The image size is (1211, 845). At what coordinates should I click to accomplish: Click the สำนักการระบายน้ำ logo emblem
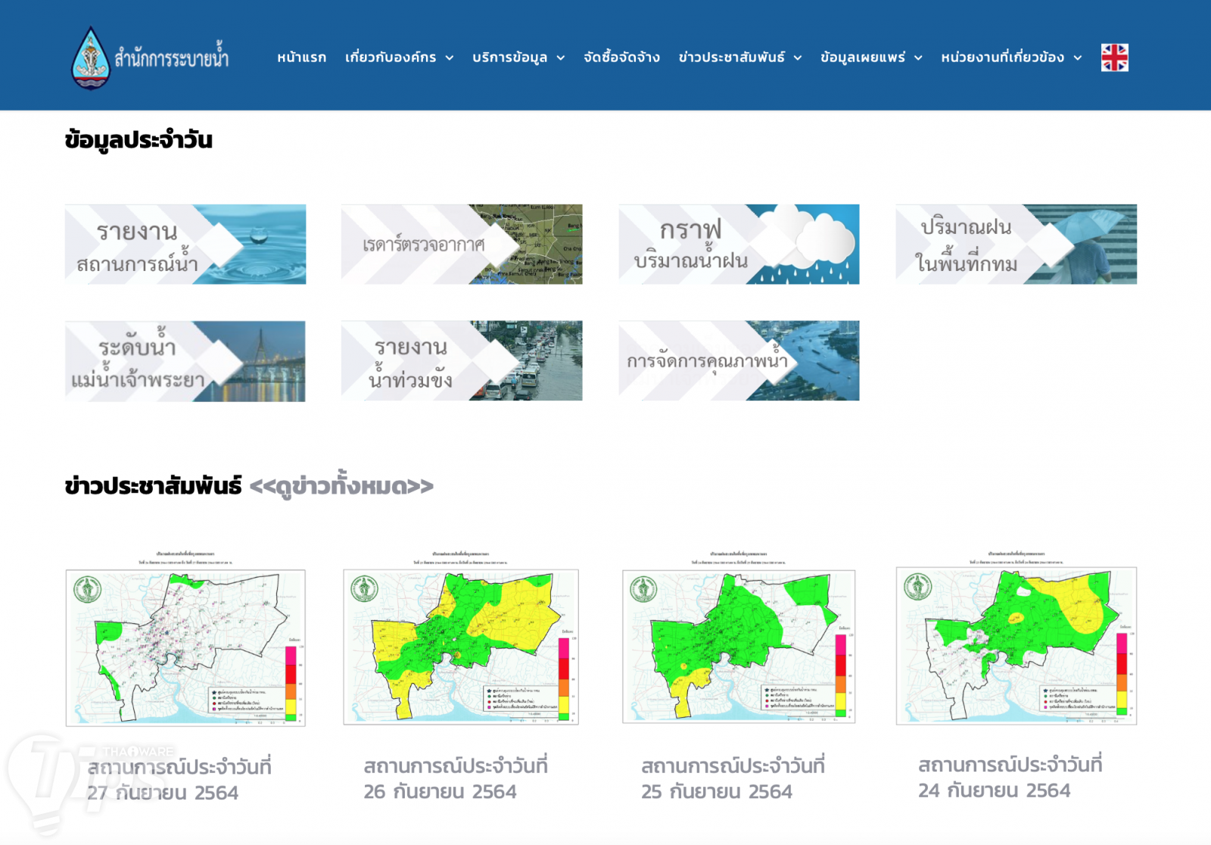point(91,58)
